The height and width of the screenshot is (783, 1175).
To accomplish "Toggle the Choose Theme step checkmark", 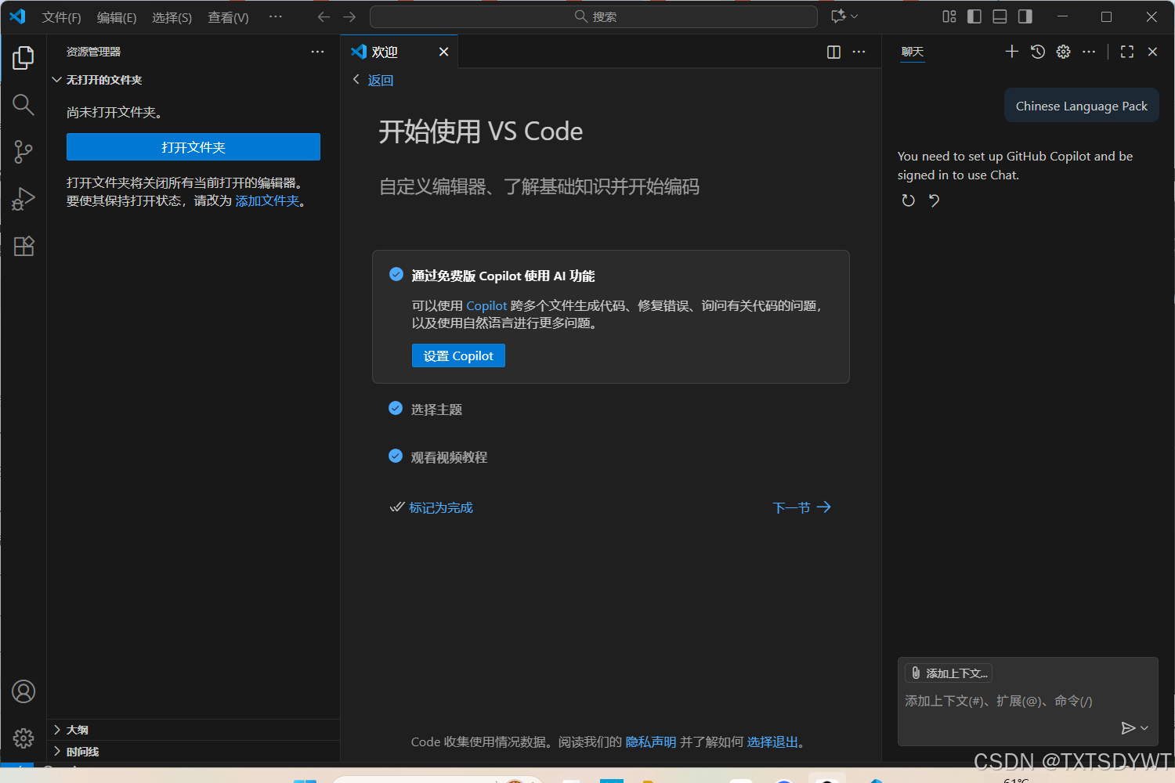I will 396,408.
